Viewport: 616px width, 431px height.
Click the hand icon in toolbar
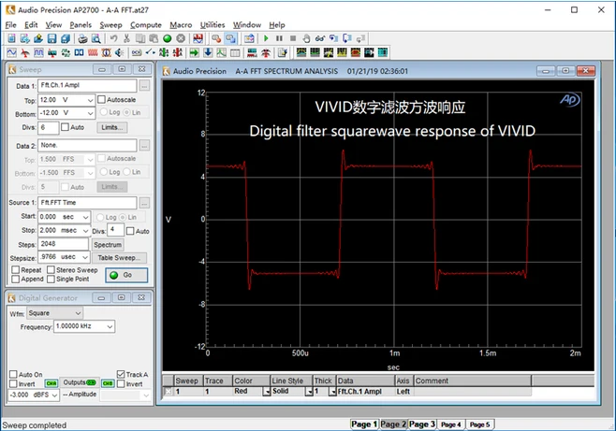(x=306, y=38)
